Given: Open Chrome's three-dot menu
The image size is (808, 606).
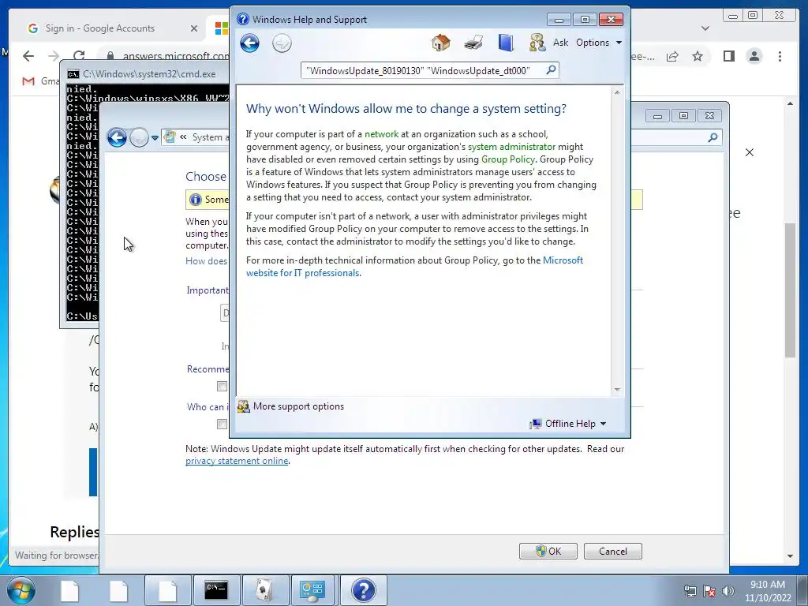Looking at the screenshot, I should [x=780, y=56].
